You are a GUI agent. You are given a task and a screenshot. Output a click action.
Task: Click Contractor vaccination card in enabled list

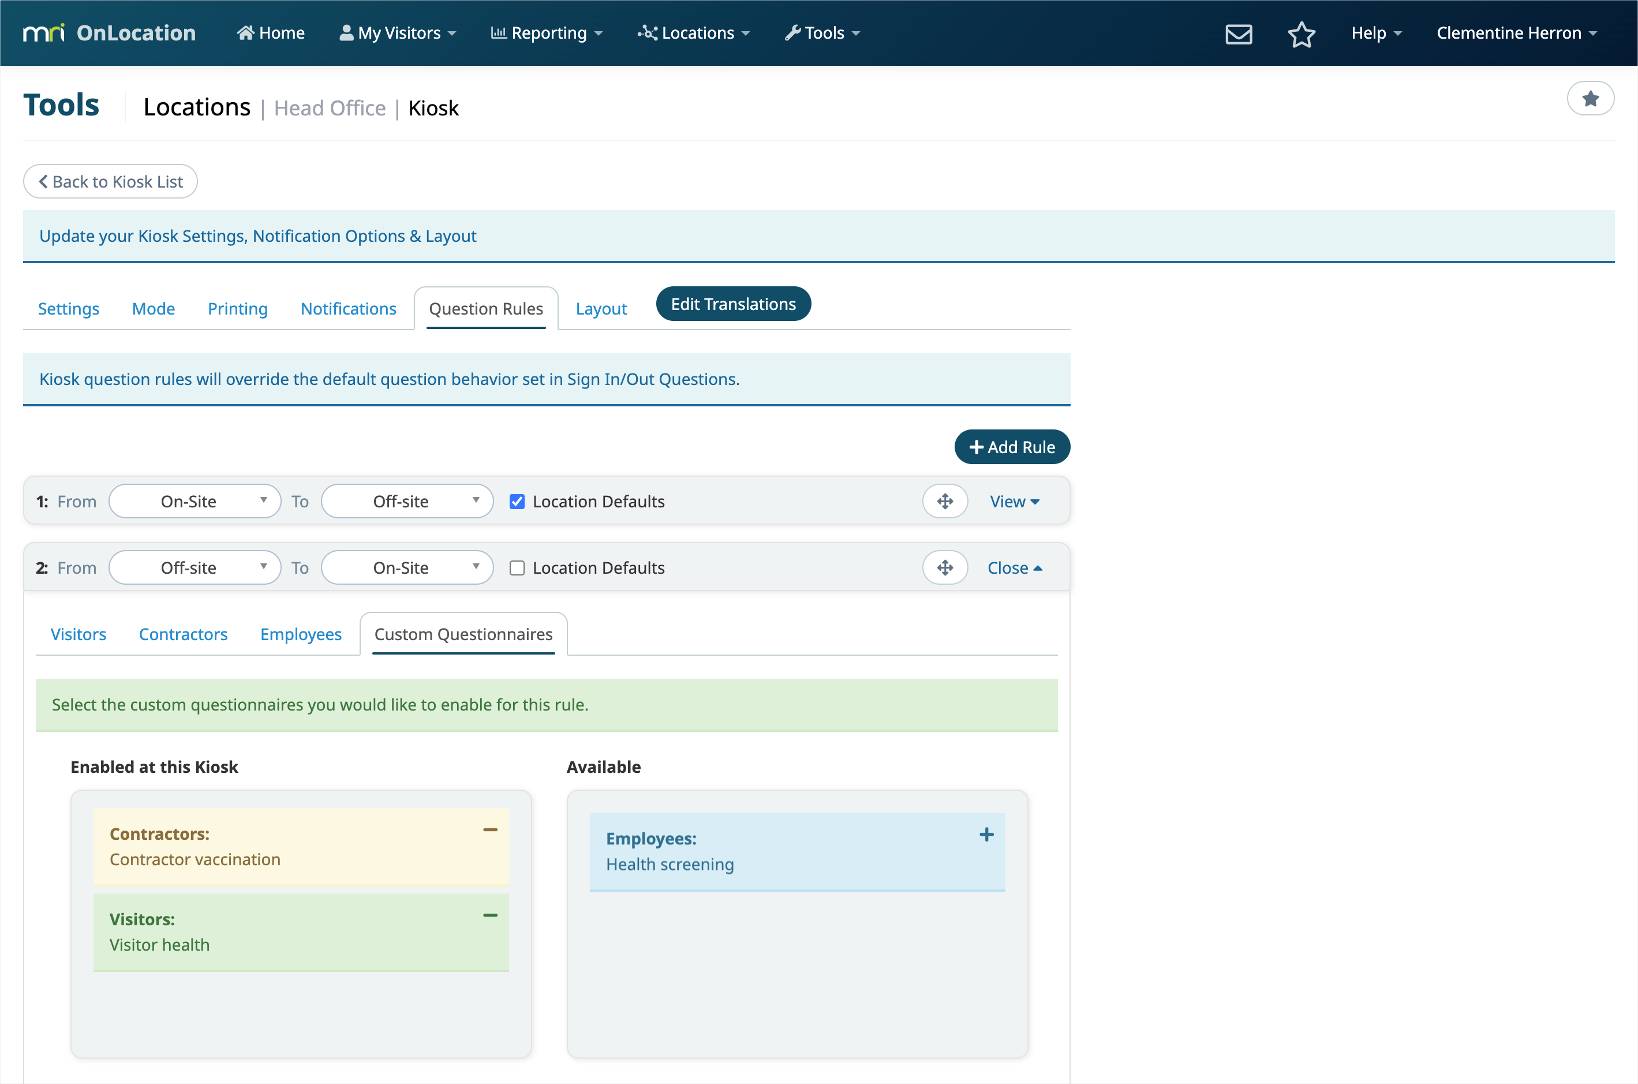[301, 846]
